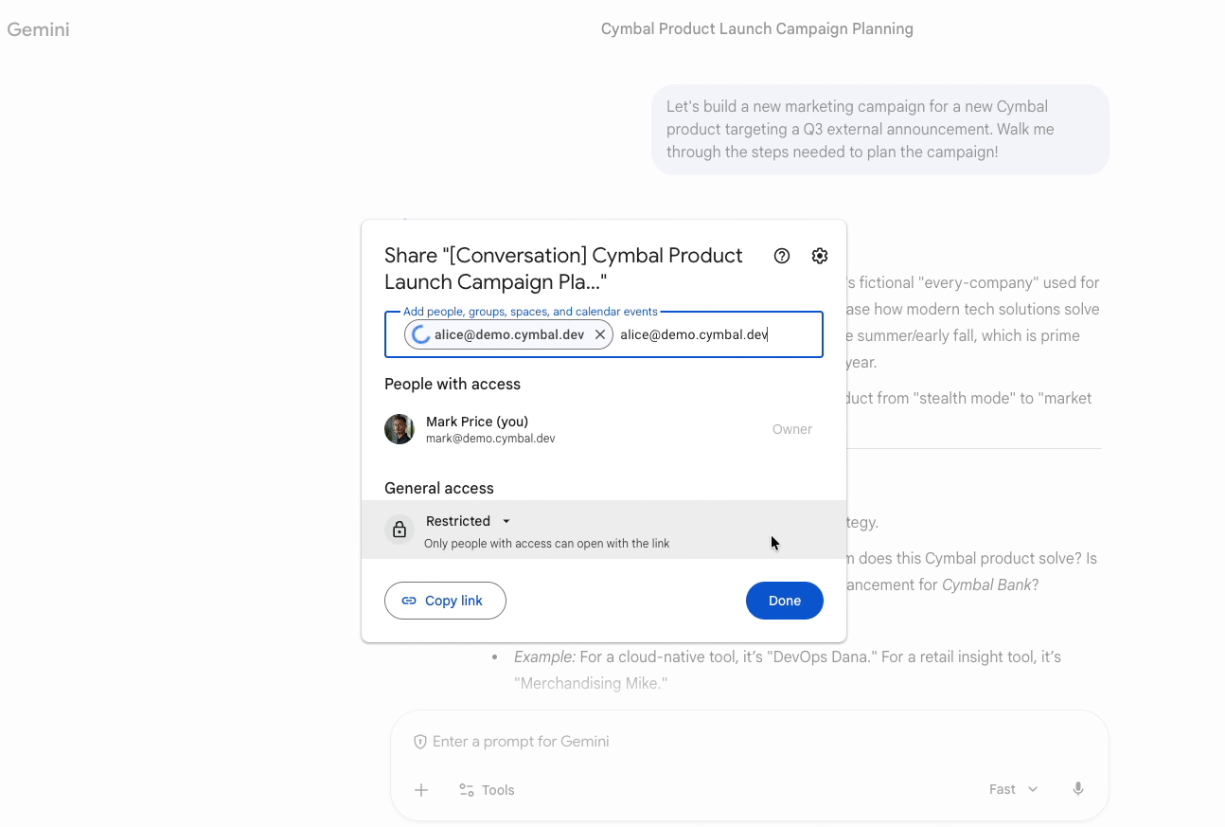Open the Fast model dropdown
Screen dimensions: 1225x827
coord(1014,789)
